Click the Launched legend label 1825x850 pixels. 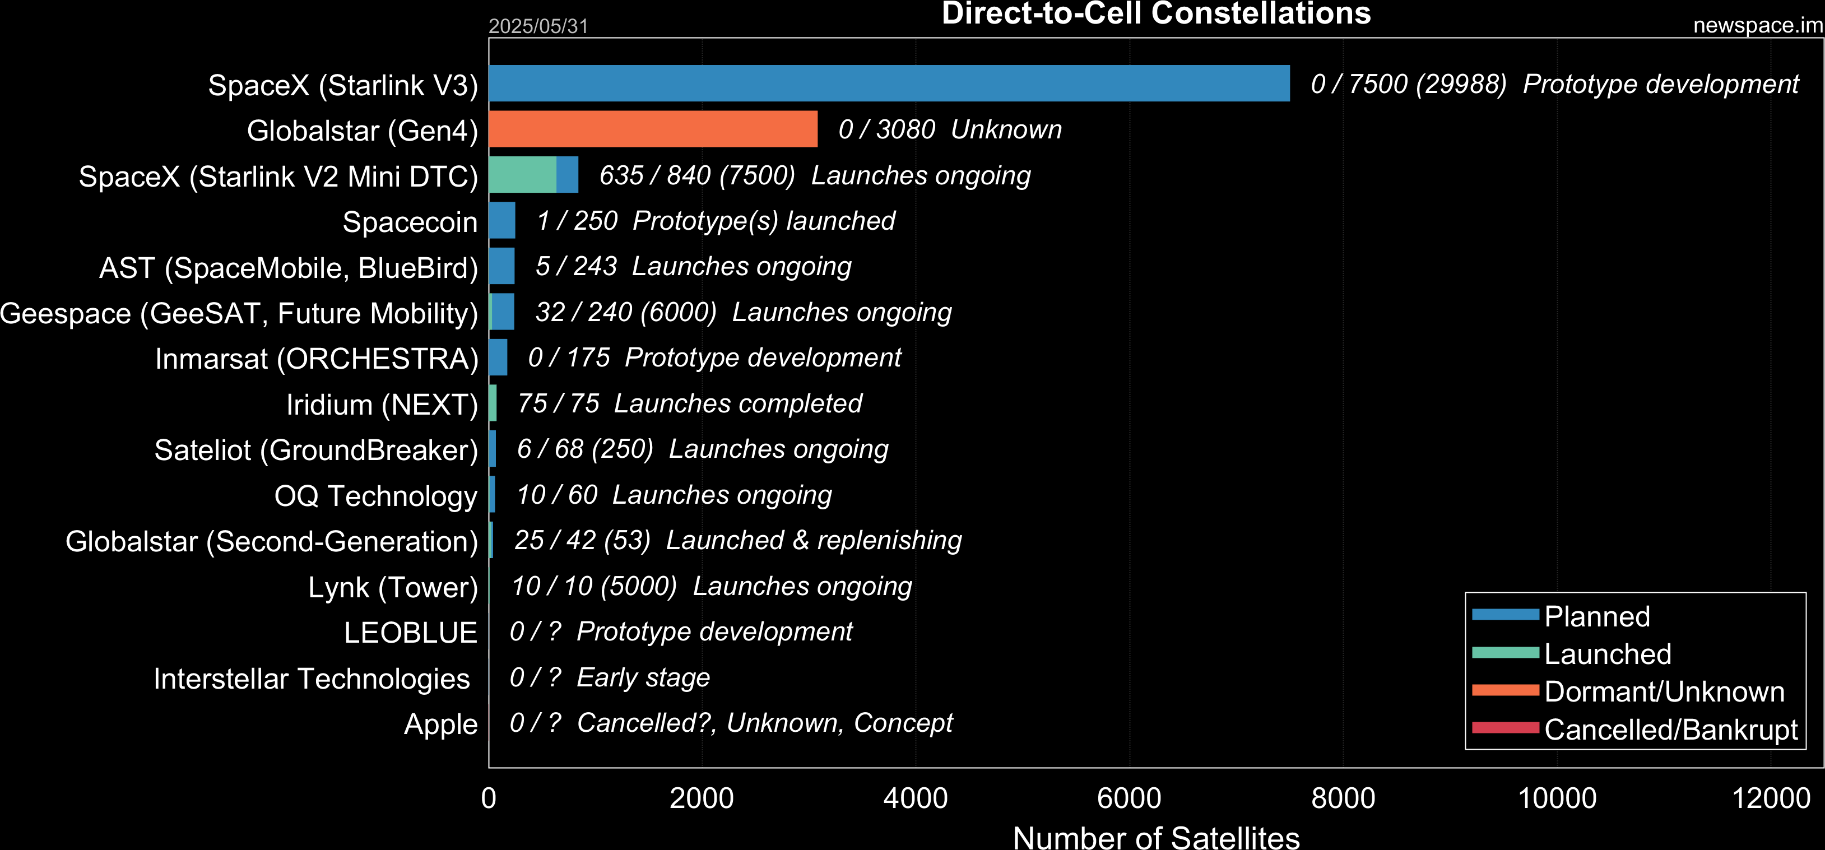[x=1608, y=654]
